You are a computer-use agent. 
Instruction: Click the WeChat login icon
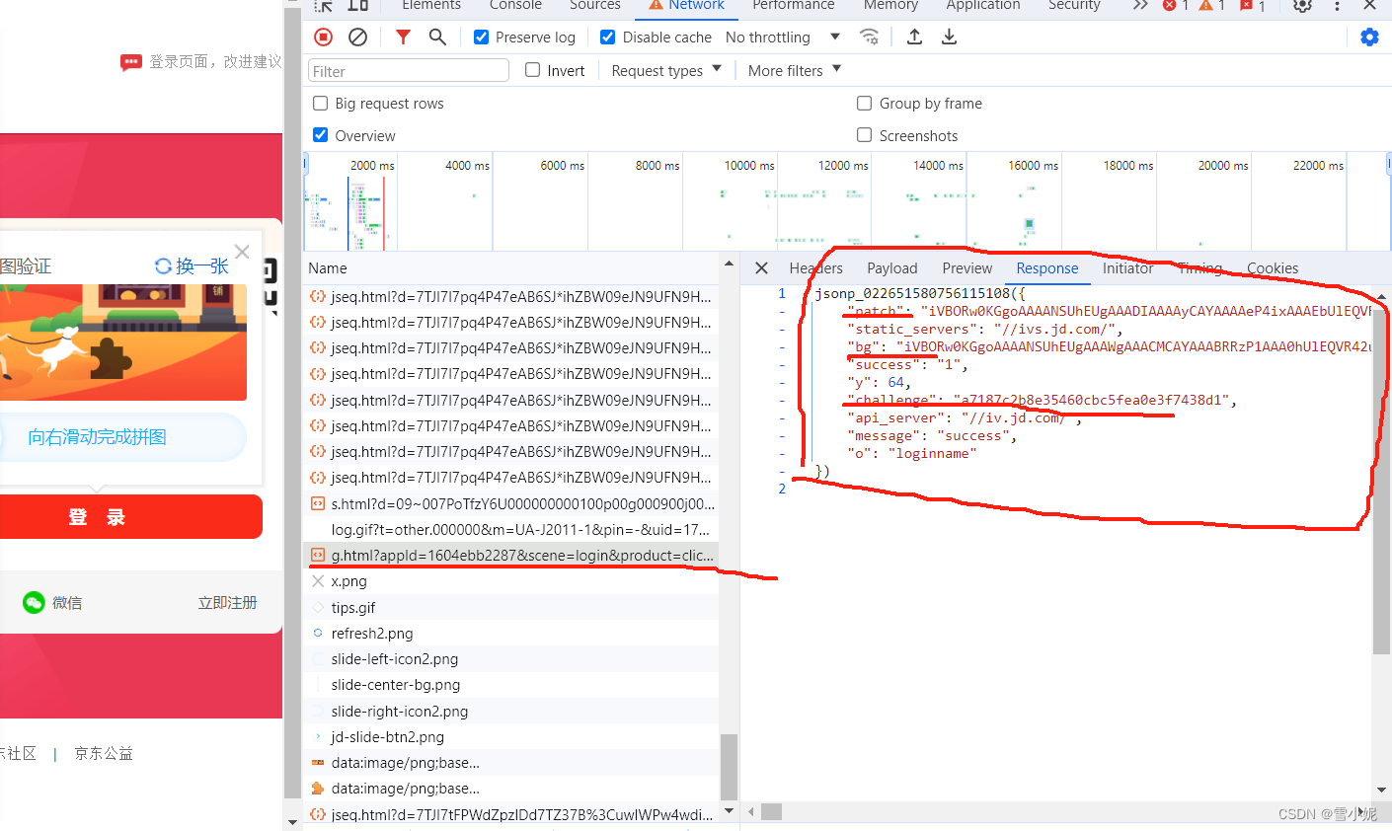(x=35, y=602)
